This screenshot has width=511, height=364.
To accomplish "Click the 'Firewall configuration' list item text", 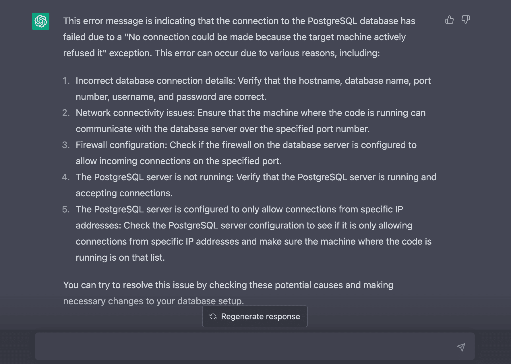I will (121, 145).
